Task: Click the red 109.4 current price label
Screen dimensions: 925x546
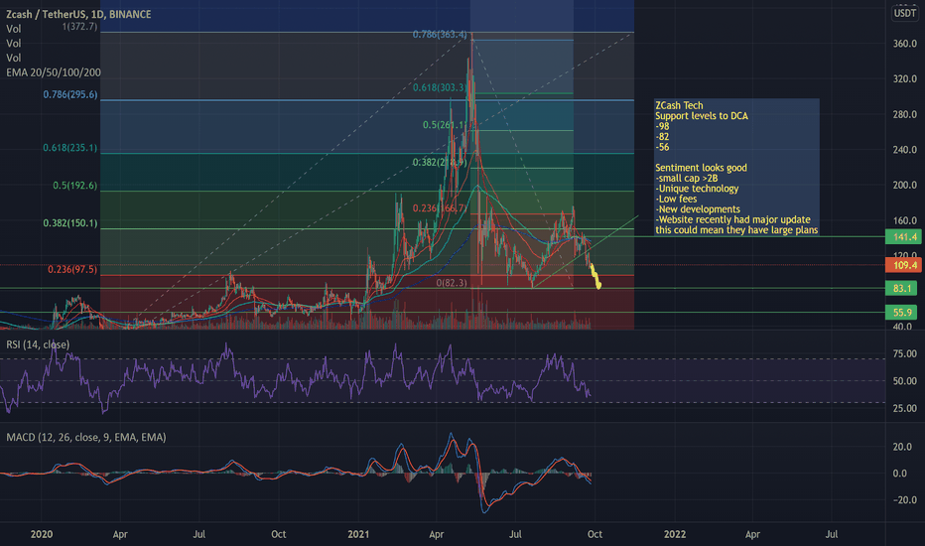Action: 904,265
